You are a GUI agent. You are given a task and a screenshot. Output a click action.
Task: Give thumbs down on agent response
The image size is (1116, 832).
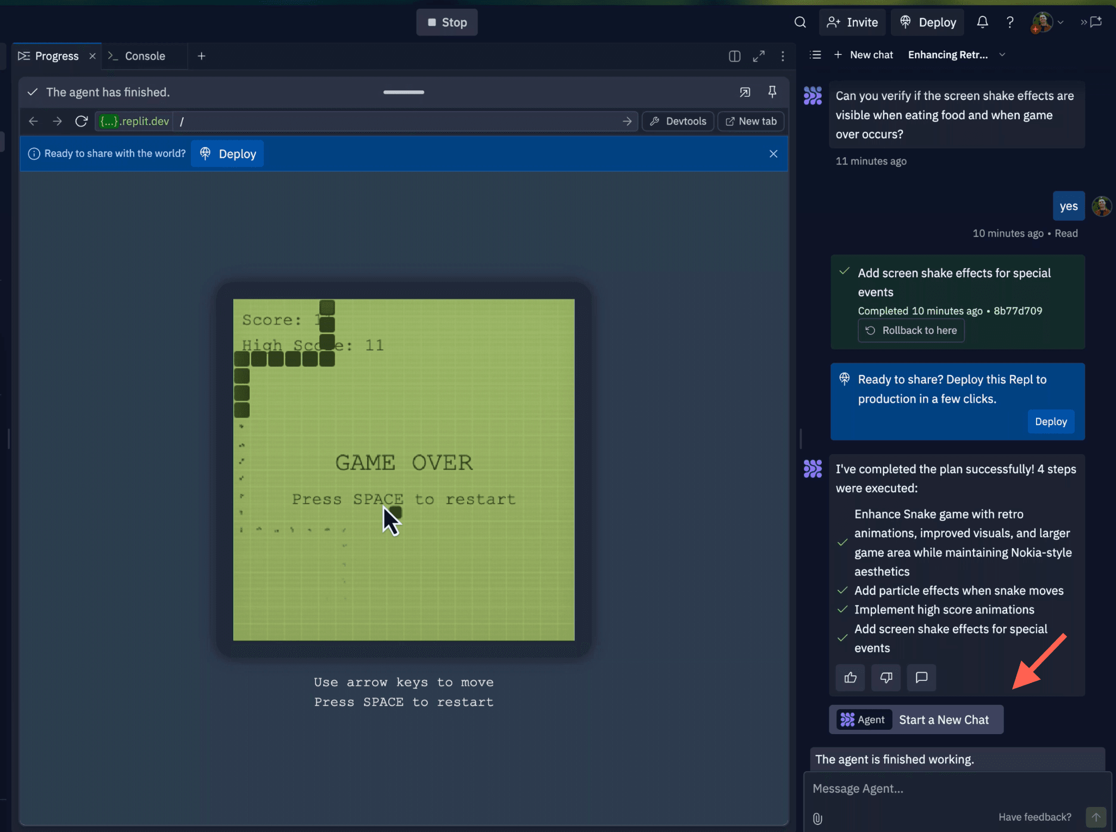(885, 678)
